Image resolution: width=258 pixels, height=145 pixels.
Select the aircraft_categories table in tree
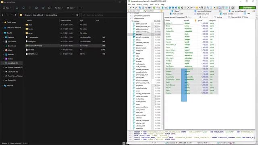tap(142, 37)
